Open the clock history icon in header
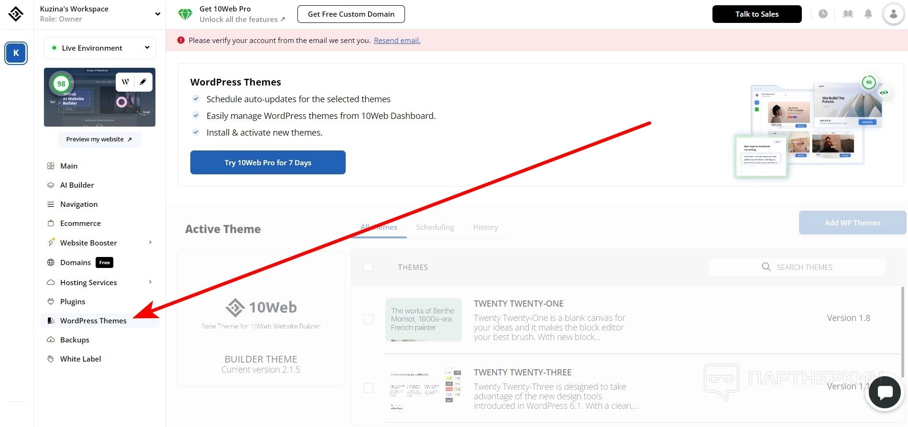Image resolution: width=908 pixels, height=427 pixels. coord(823,14)
